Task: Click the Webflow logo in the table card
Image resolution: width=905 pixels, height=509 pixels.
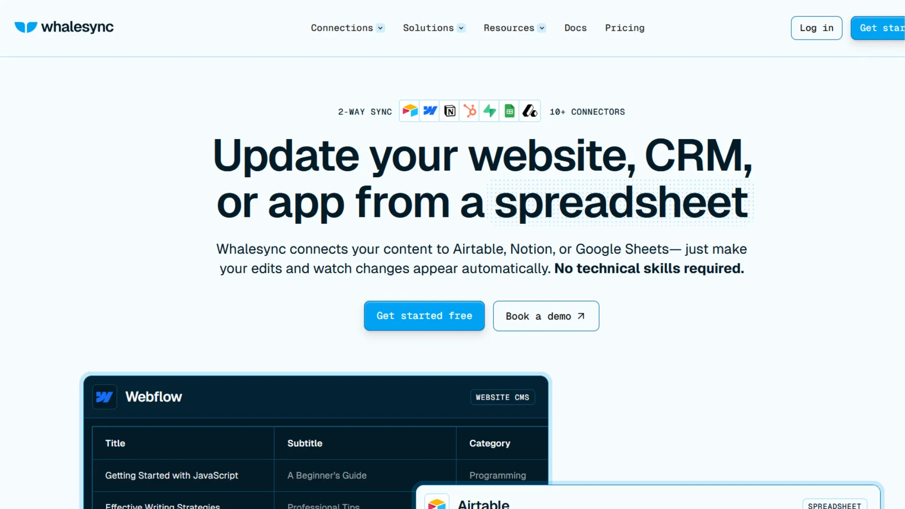Action: click(105, 397)
